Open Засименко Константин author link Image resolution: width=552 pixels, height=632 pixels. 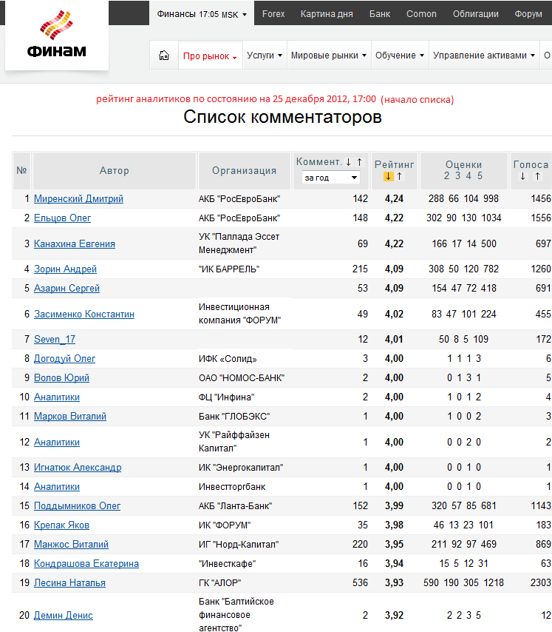(84, 314)
